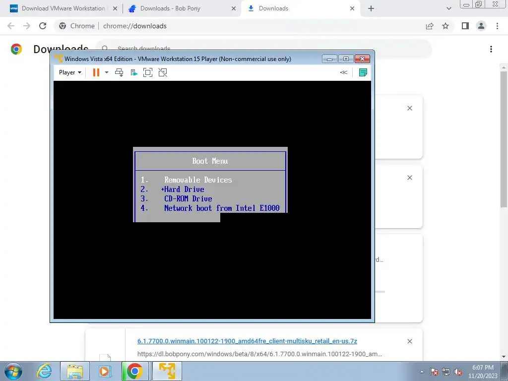The height and width of the screenshot is (381, 508).
Task: Open volume icon in system tray
Action: 458,372
